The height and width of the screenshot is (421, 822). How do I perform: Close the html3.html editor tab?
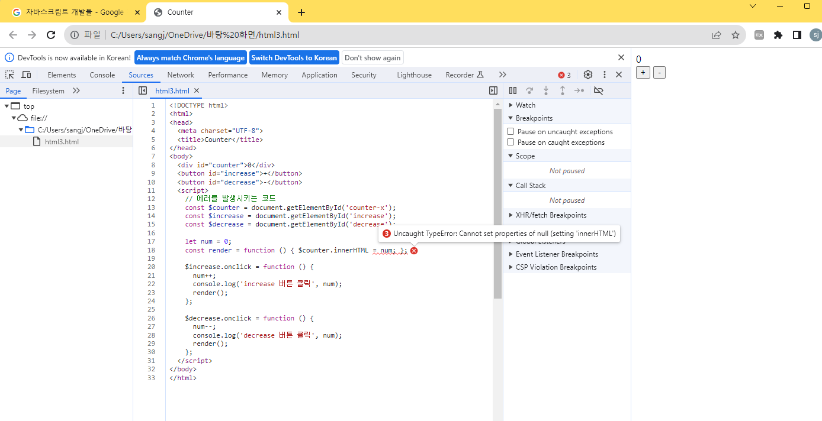(197, 91)
